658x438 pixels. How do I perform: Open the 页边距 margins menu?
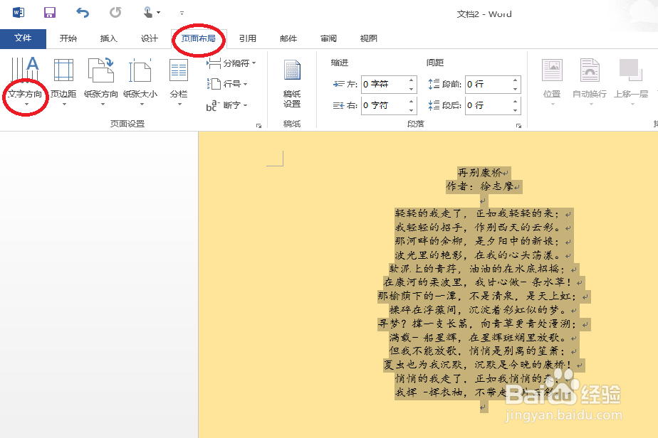tap(63, 82)
